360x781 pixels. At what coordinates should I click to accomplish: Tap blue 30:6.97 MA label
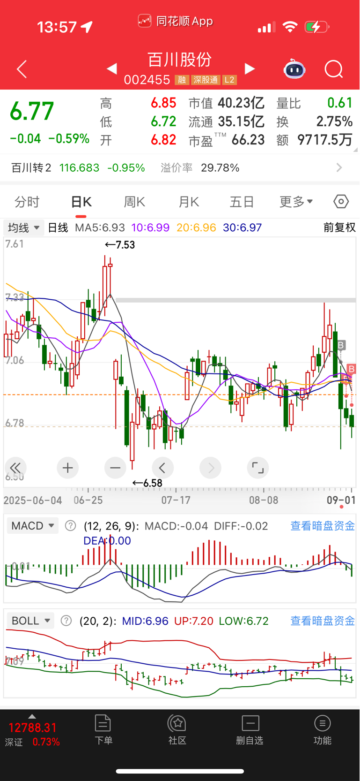pos(242,227)
